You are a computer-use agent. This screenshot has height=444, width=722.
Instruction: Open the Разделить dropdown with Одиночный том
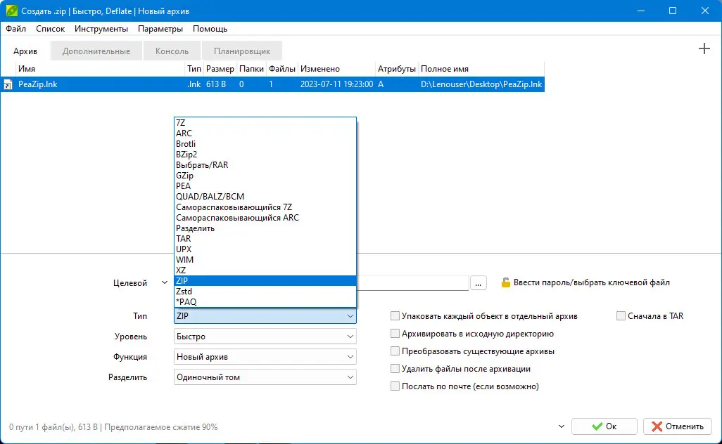coord(265,377)
